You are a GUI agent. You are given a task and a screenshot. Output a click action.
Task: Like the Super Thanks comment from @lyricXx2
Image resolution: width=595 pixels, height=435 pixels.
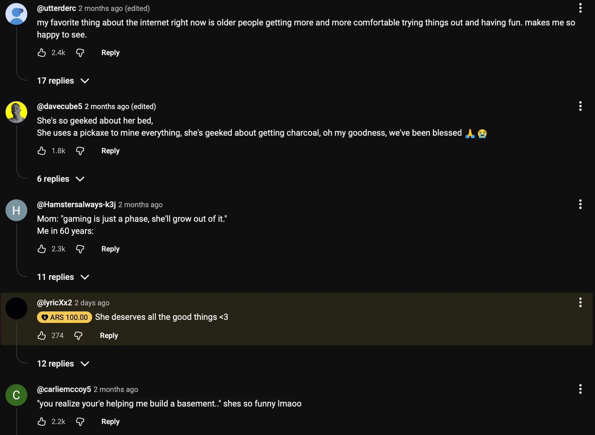[42, 335]
